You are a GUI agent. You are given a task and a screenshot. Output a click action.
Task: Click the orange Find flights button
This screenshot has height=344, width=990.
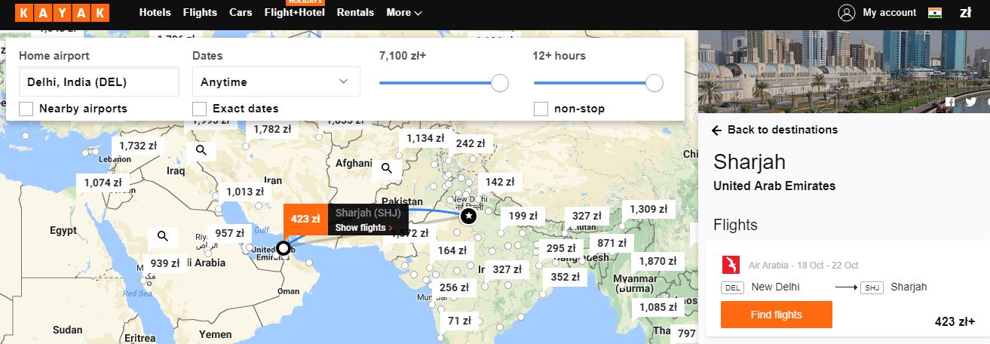[x=777, y=315]
